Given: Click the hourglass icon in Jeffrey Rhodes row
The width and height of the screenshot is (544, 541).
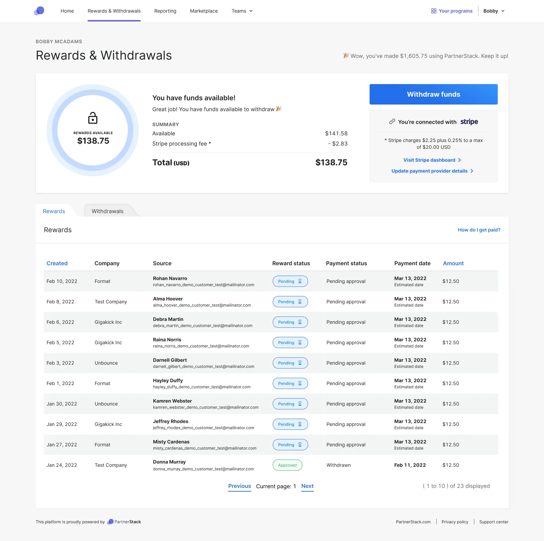Looking at the screenshot, I should [300, 424].
